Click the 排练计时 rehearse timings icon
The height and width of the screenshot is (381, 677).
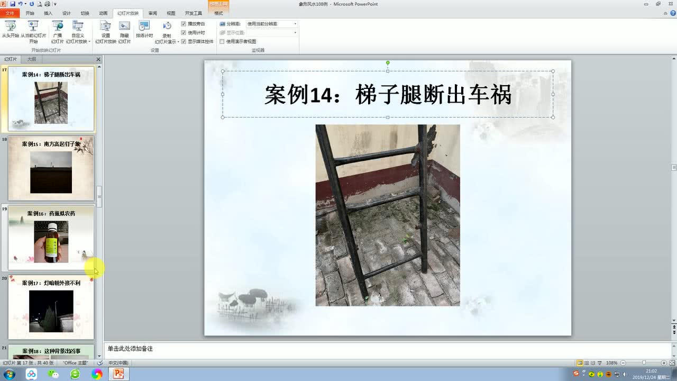coord(144,29)
